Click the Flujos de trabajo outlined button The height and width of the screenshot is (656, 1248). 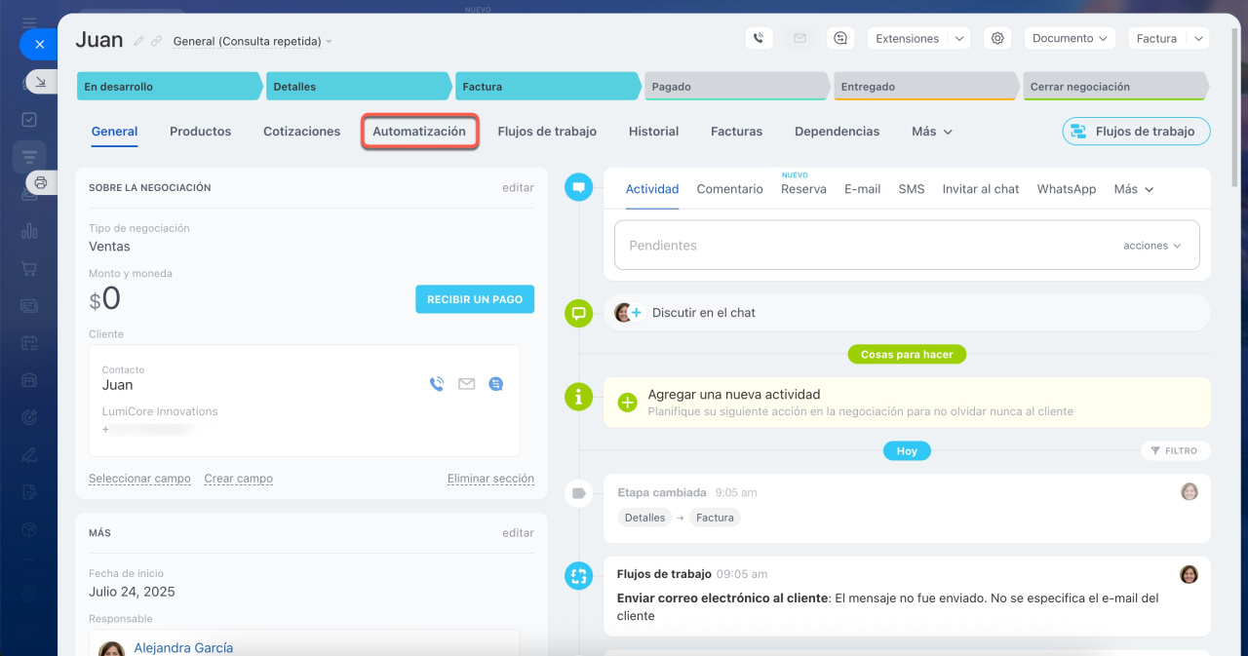click(x=1136, y=132)
